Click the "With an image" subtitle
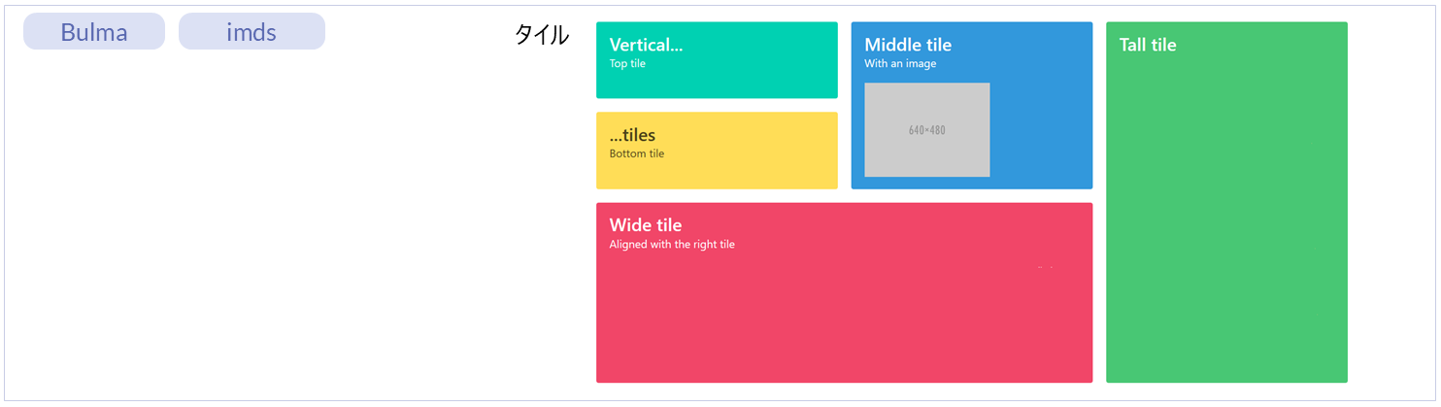The height and width of the screenshot is (407, 1441). click(900, 64)
